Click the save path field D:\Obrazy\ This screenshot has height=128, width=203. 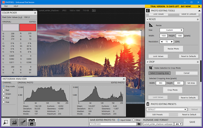[x=113, y=124]
